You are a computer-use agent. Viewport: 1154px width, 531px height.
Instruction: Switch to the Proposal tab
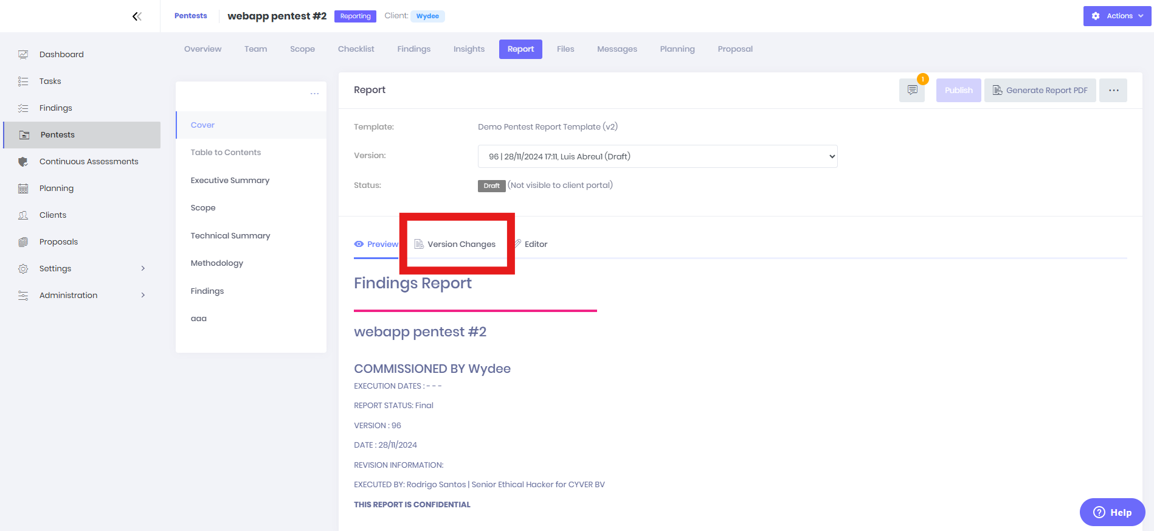point(735,49)
